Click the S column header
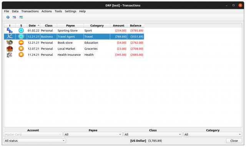 point(21,26)
